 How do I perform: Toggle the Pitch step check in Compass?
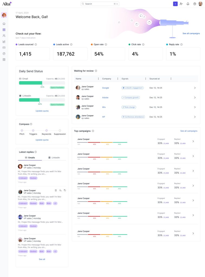click(x=22, y=130)
